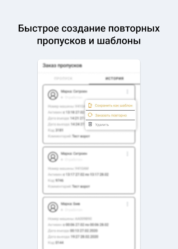Click the user avatar on the first card

53,95
